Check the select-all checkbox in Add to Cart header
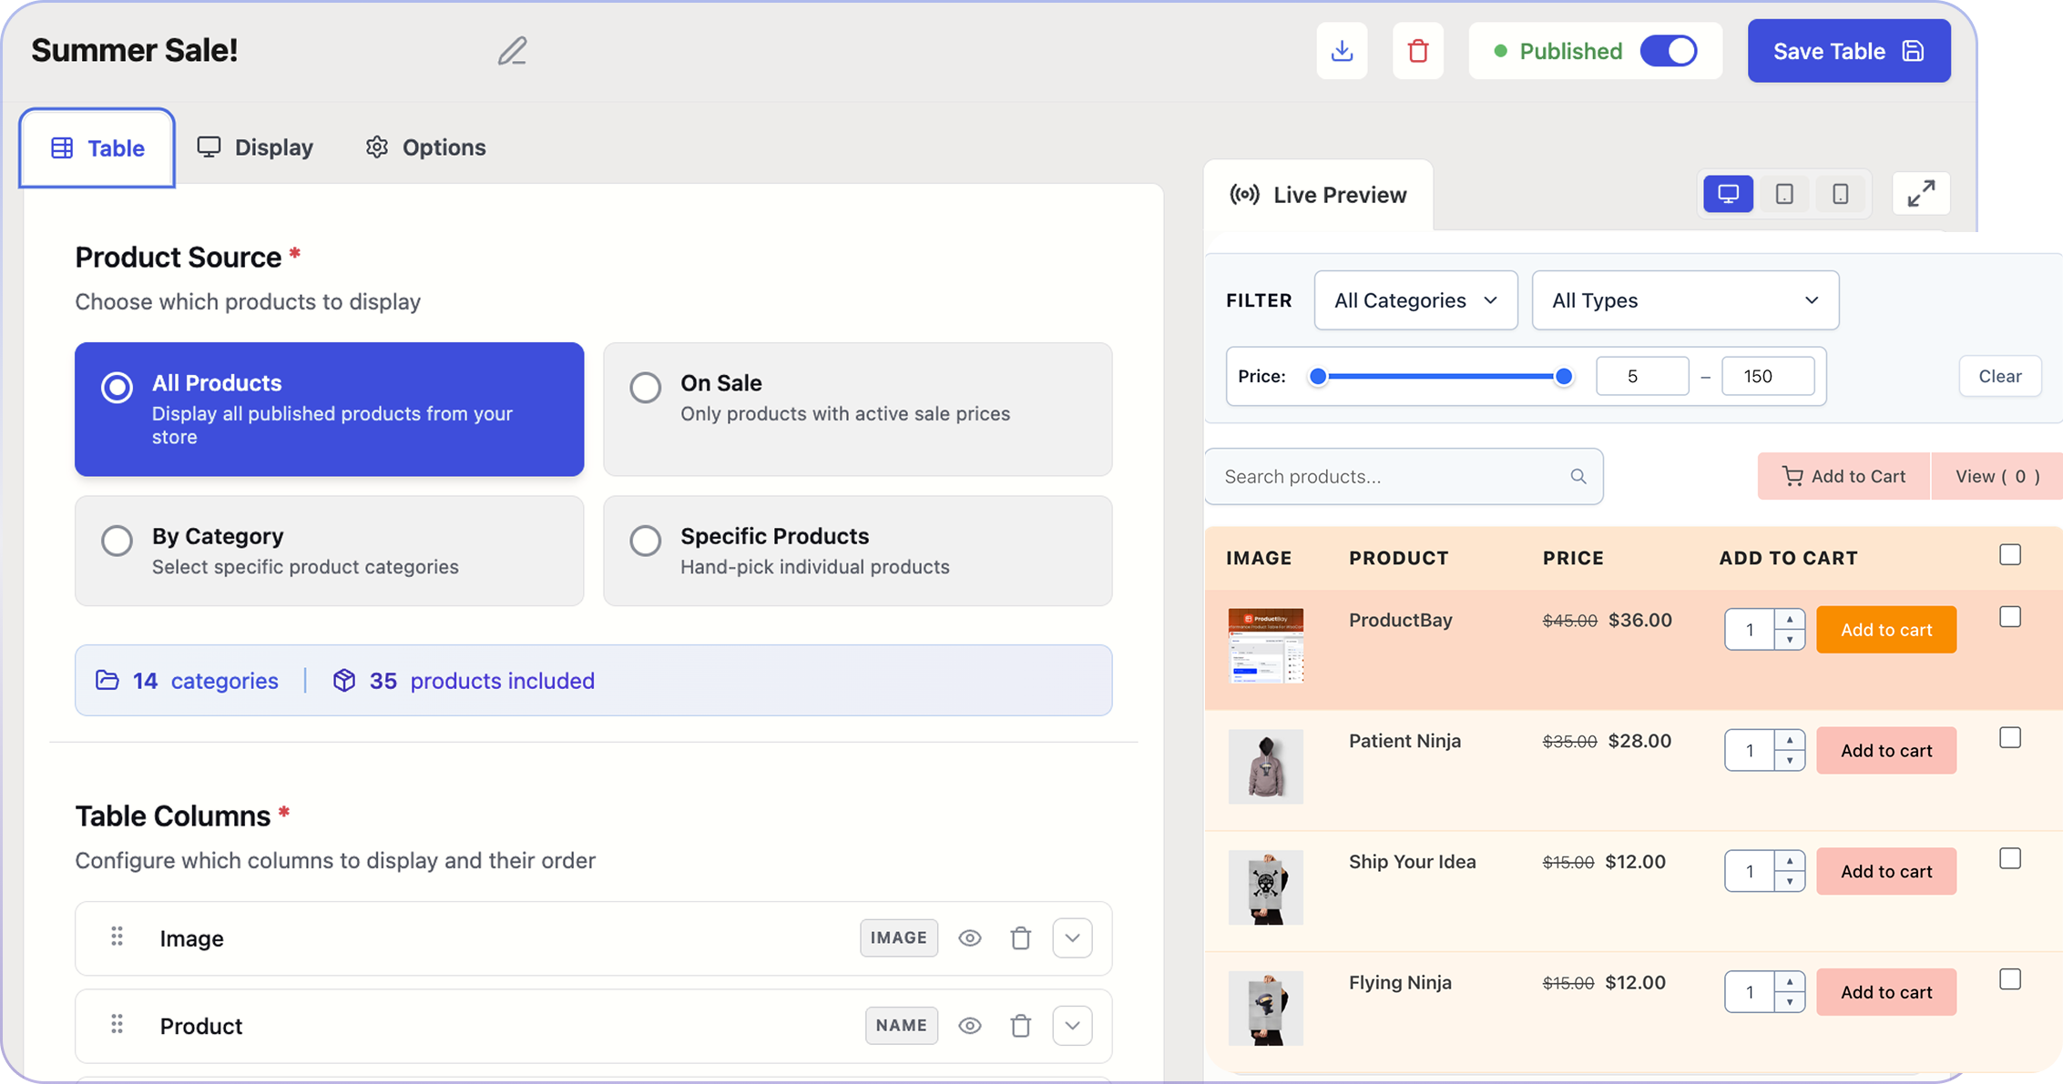 tap(2011, 554)
